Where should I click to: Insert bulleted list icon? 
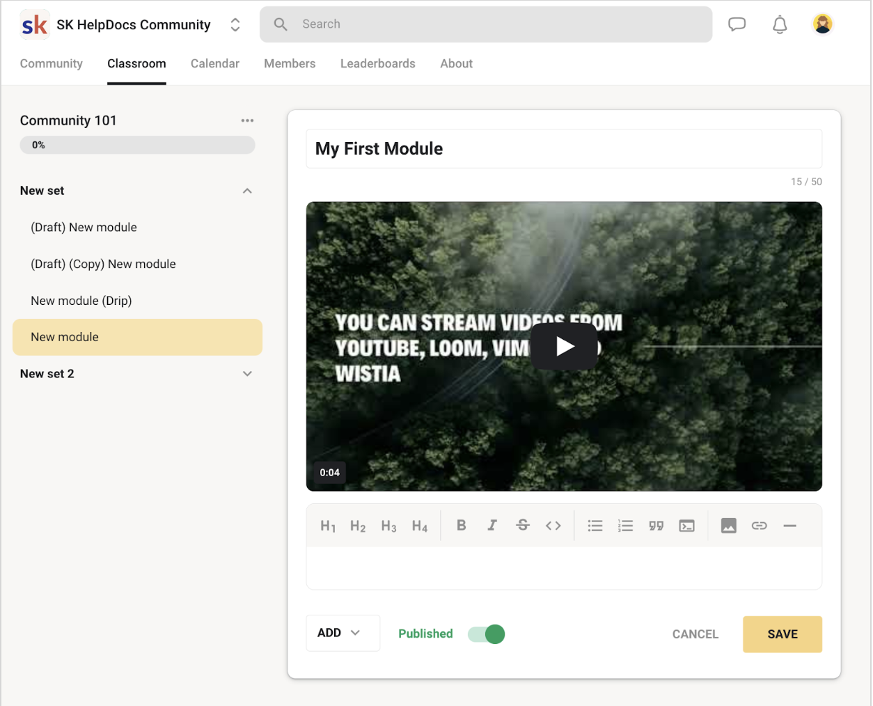click(595, 526)
